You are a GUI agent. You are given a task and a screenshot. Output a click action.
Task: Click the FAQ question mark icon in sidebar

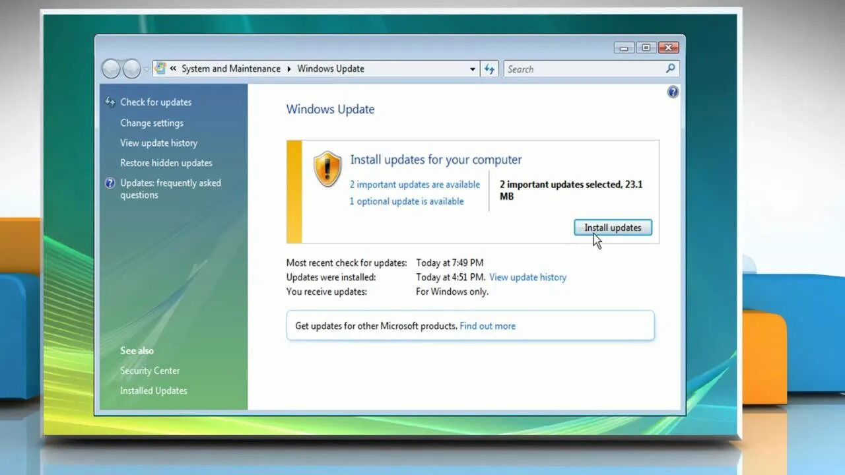coord(110,183)
